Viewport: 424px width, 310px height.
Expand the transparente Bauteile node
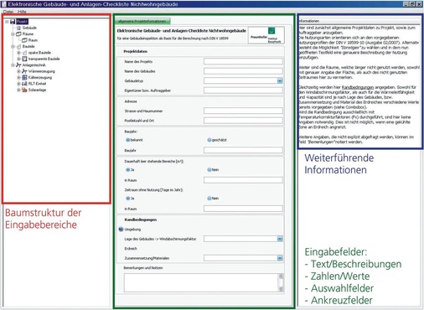coord(18,59)
